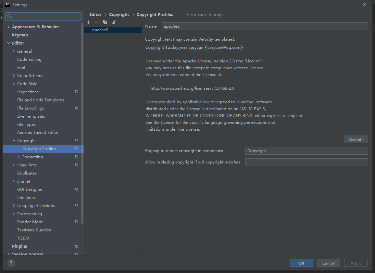Click inside the copyright text area

point(257,88)
